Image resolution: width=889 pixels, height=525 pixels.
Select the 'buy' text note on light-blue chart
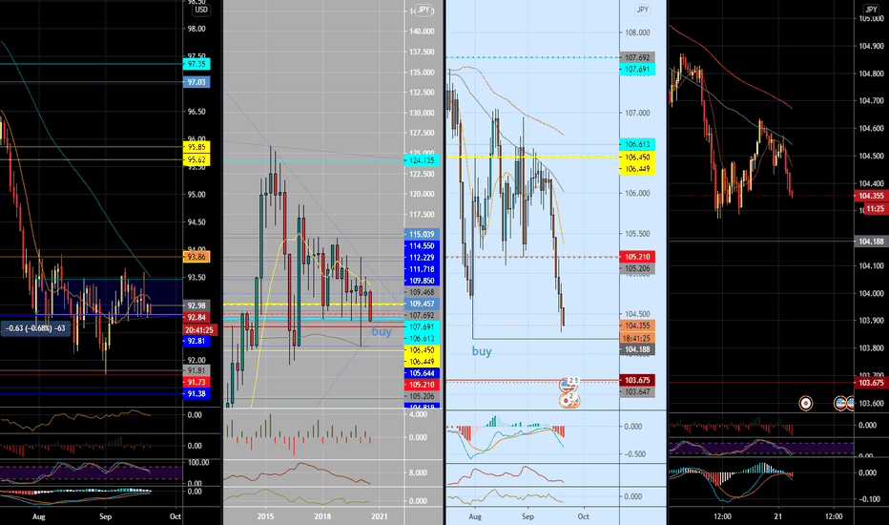pos(482,351)
